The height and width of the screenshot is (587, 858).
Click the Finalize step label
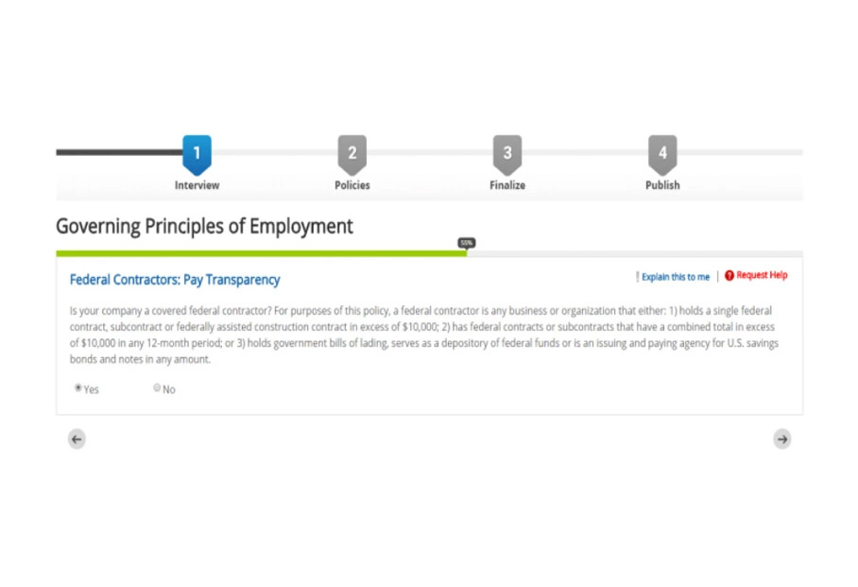click(x=506, y=185)
